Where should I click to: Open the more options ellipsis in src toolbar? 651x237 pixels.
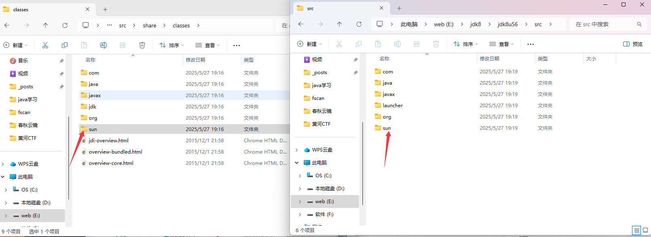pyautogui.click(x=531, y=44)
